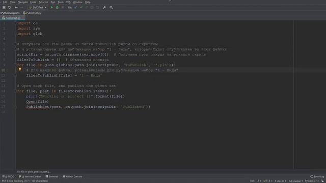
Task: Open the Window menu
Action: pos(78,2)
